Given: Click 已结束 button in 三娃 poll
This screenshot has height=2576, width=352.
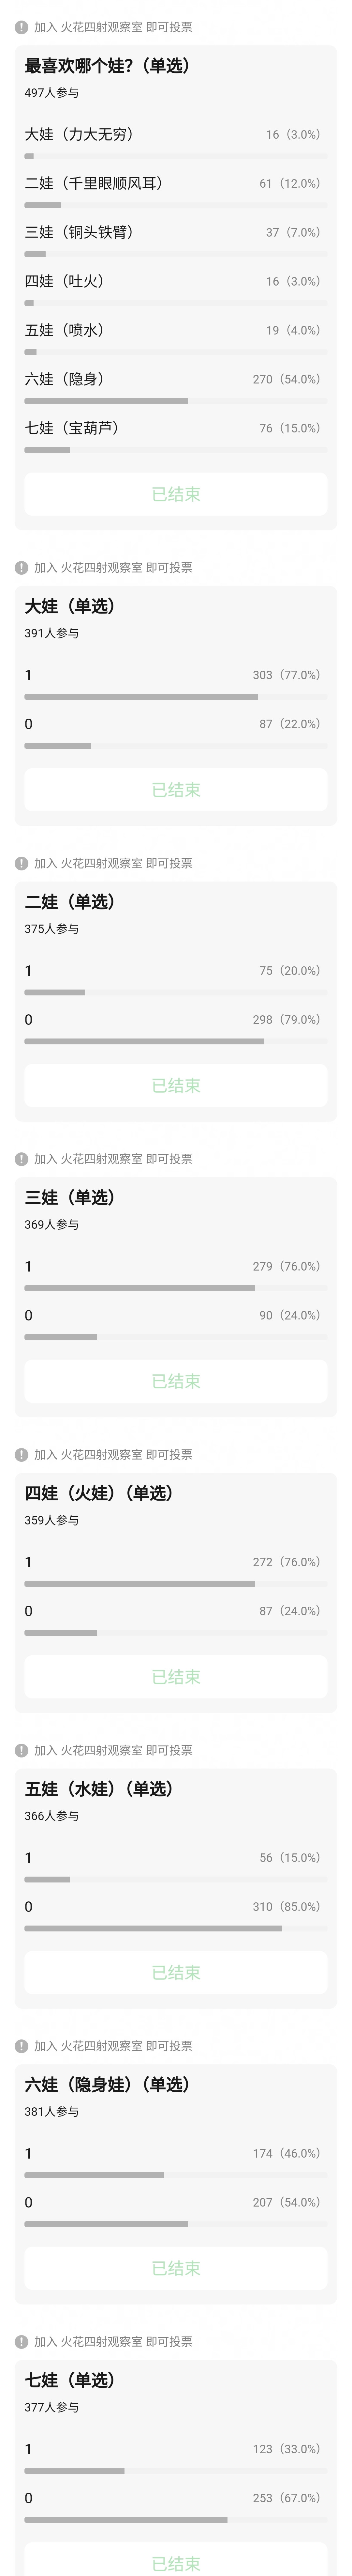Looking at the screenshot, I should 176,1381.
